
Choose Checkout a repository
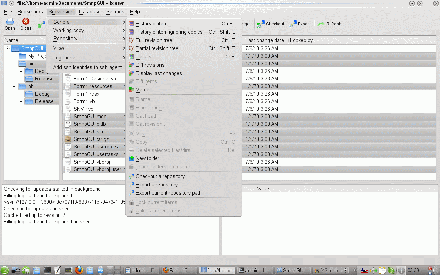coord(184,176)
